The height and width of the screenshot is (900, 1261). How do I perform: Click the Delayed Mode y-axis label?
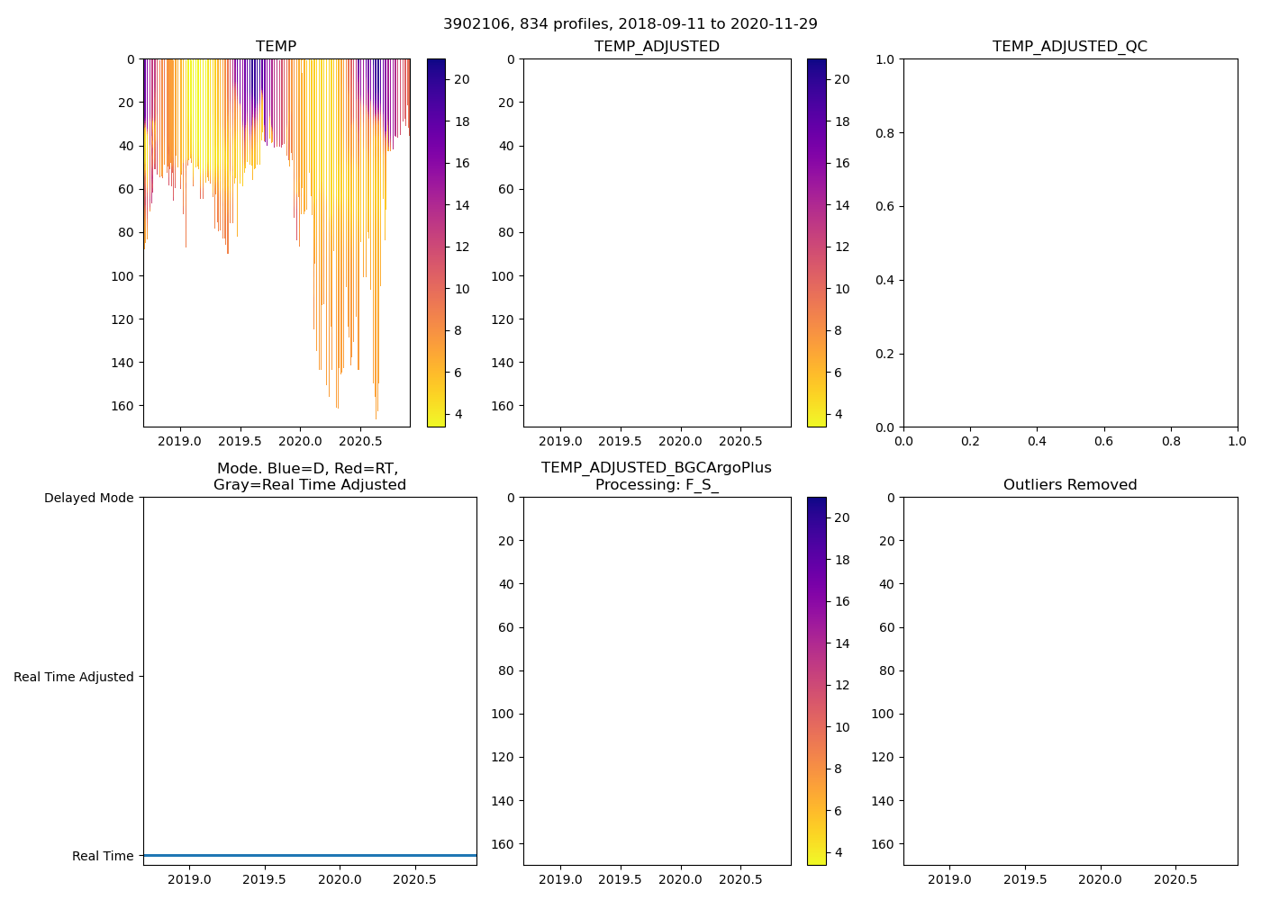(88, 498)
